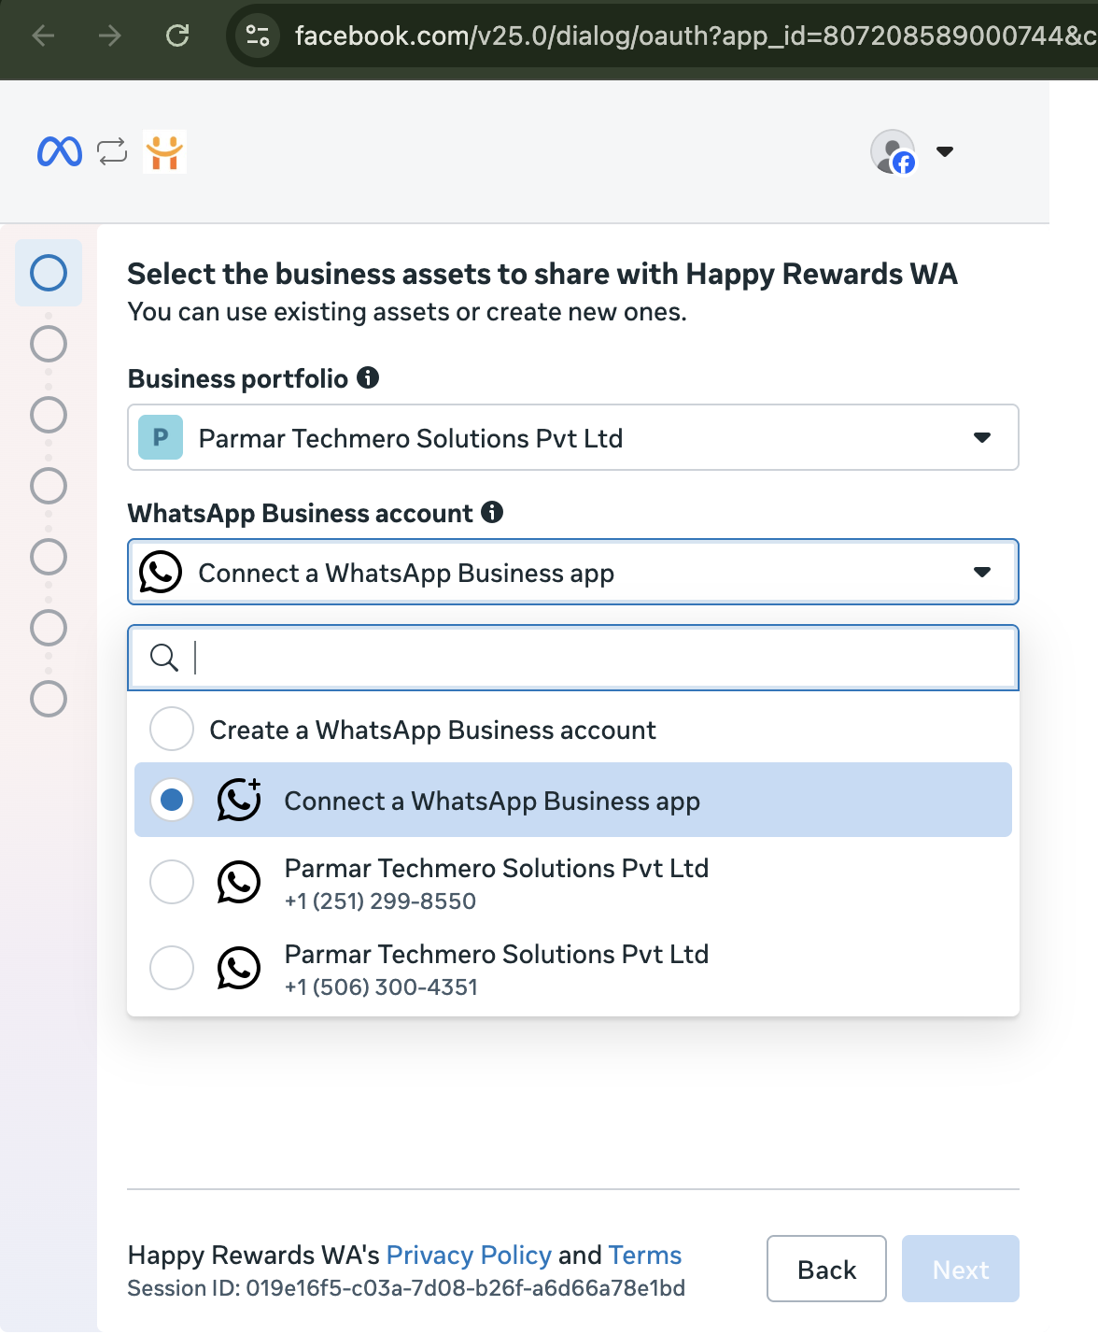Click the info icon beside Business portfolio
This screenshot has width=1098, height=1334.
[x=368, y=377]
